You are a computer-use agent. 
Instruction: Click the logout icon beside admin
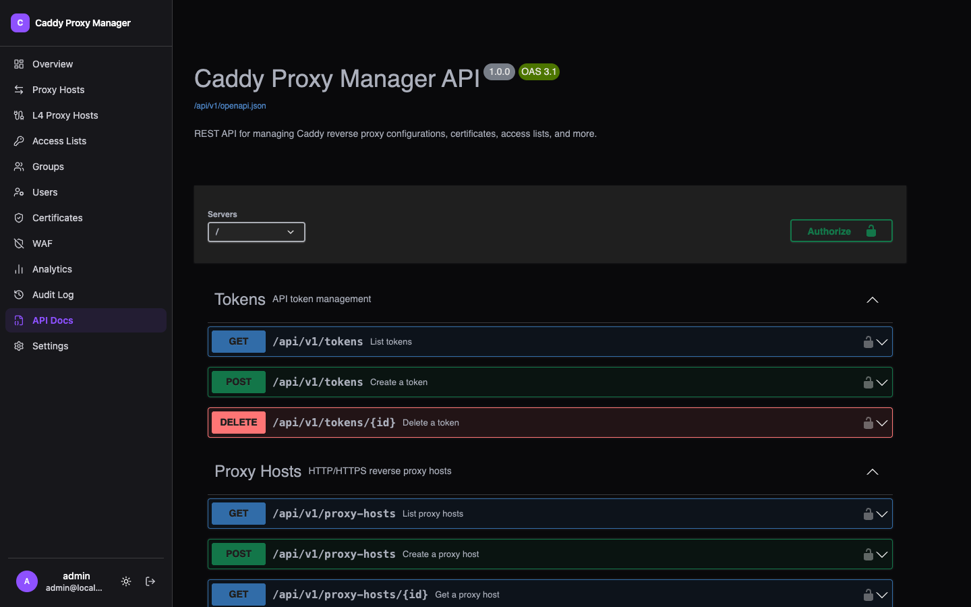pyautogui.click(x=150, y=581)
